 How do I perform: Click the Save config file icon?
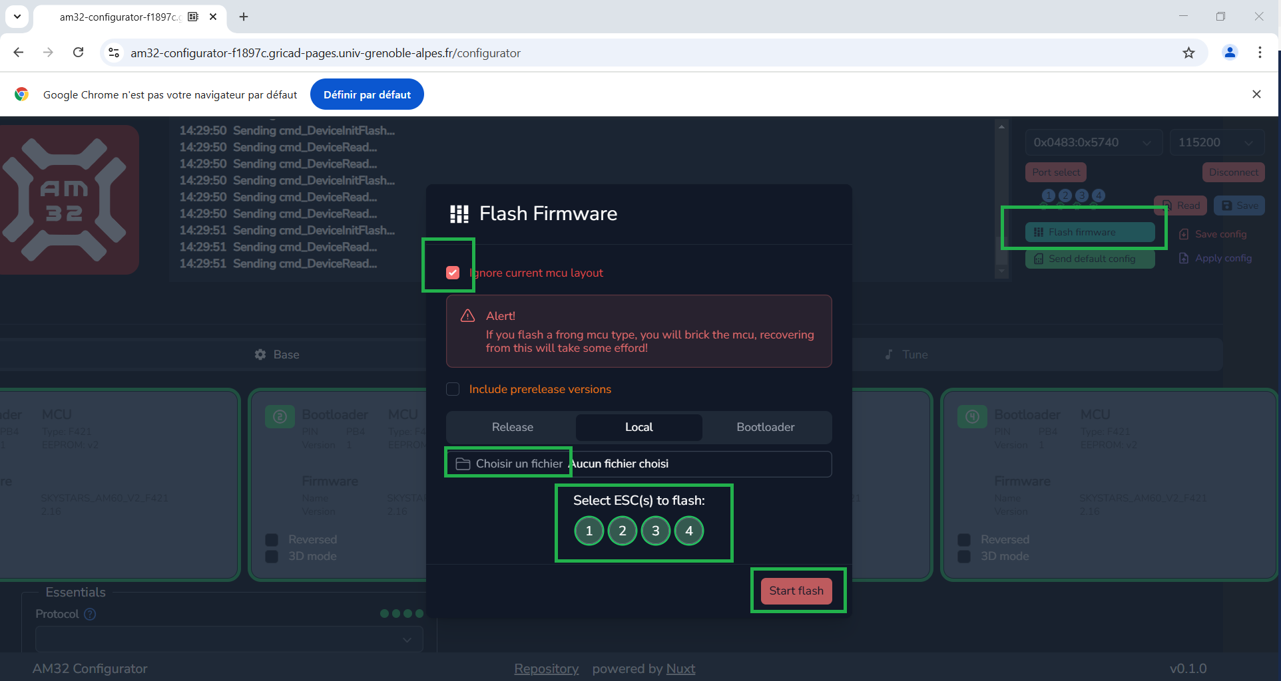click(x=1184, y=234)
